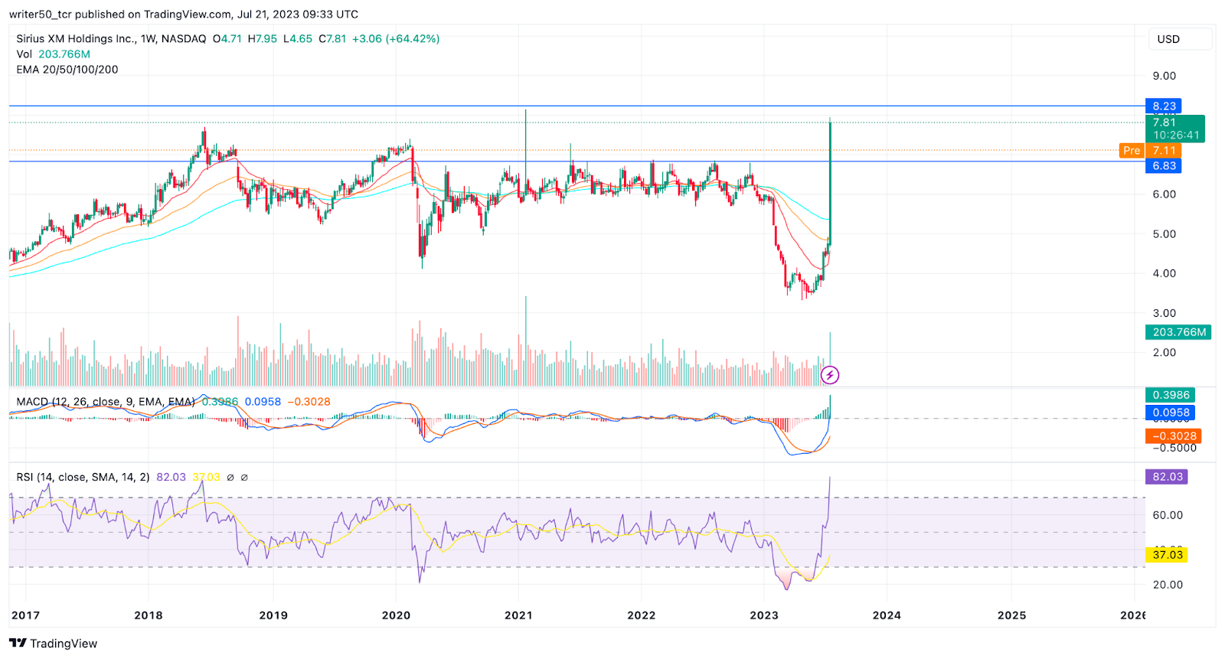Click the 2025 label on time axis

(1012, 615)
